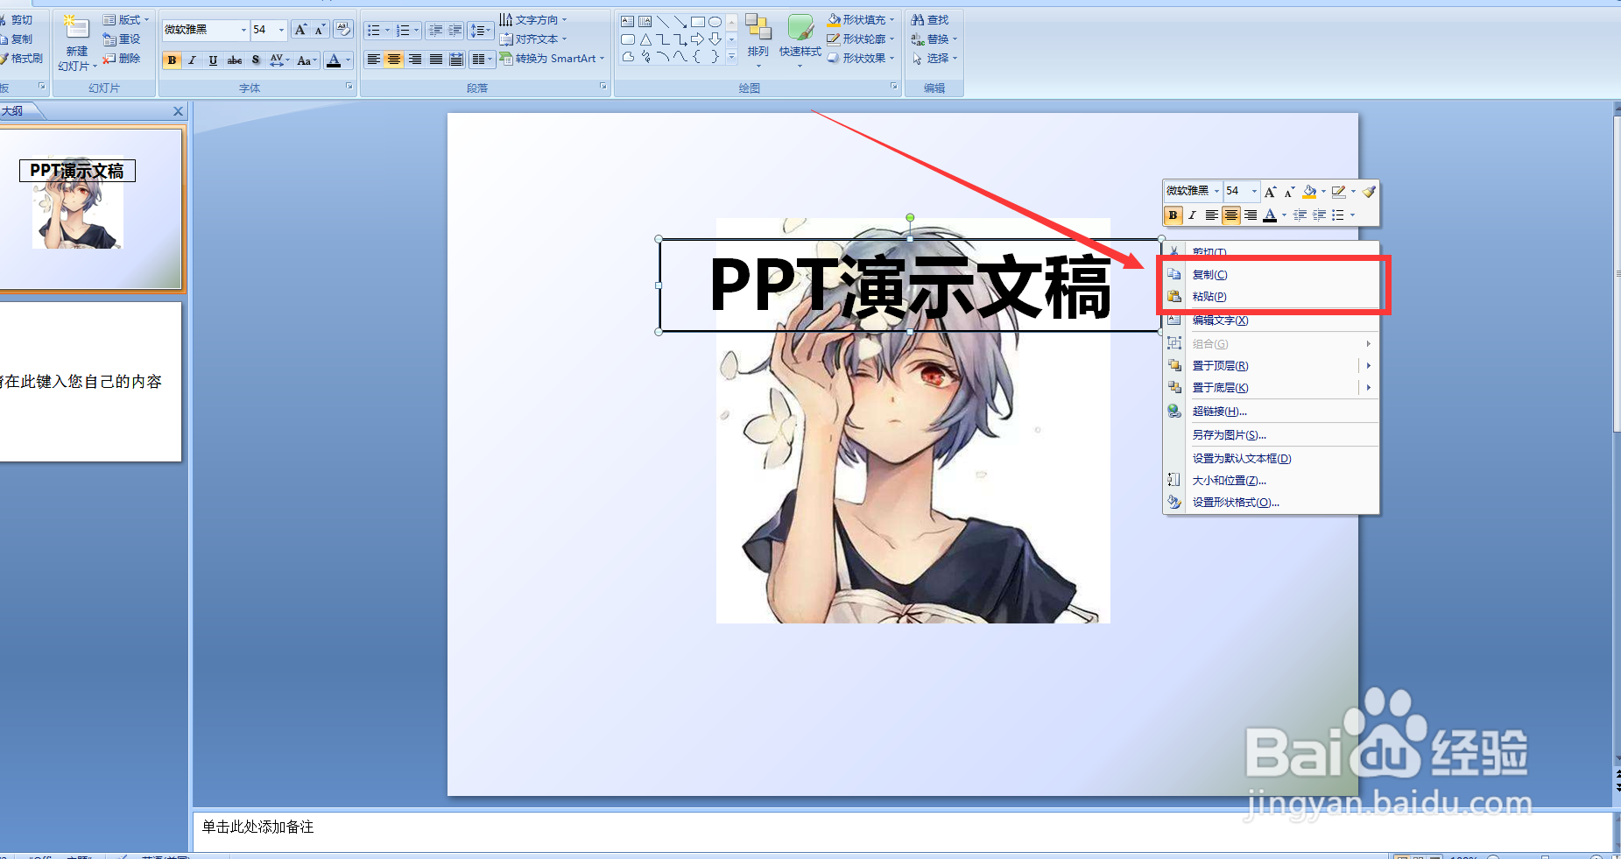Click Grow Font in mini toolbar
This screenshot has width=1621, height=859.
[x=1270, y=192]
